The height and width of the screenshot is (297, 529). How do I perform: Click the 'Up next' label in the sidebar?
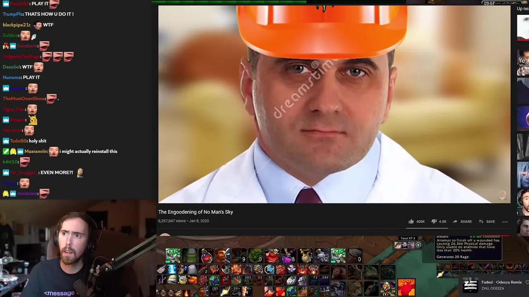pos(523,9)
